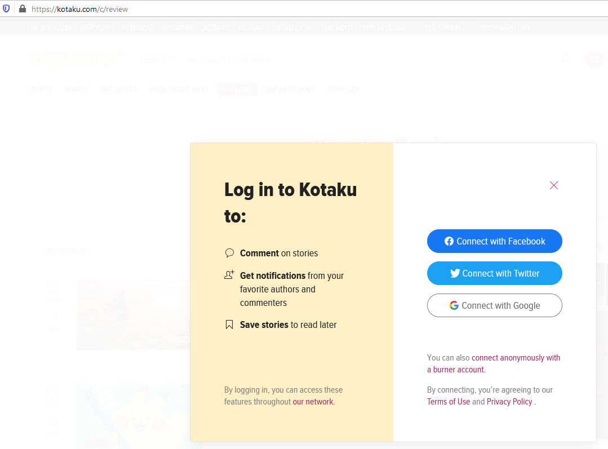This screenshot has width=608, height=449.
Task: Click the Twitter bird icon on the connect button
Action: (x=456, y=273)
